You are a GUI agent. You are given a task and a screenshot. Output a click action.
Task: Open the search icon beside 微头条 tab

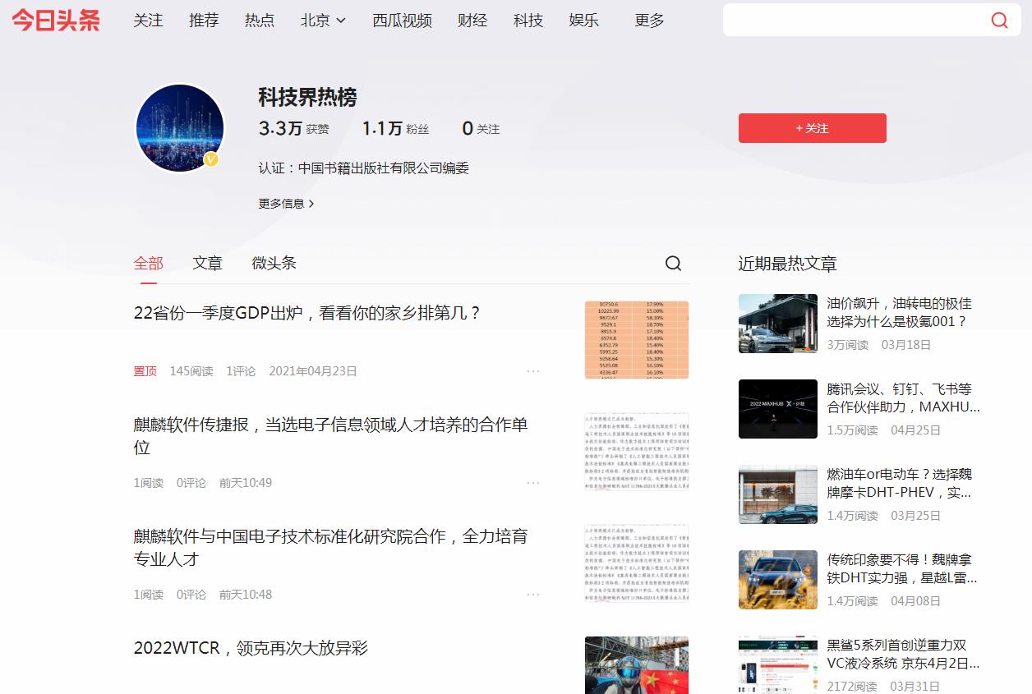[673, 263]
